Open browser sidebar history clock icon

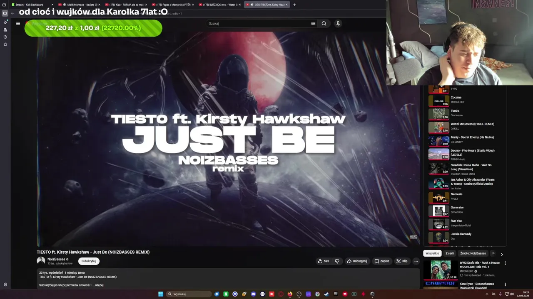coord(5,37)
